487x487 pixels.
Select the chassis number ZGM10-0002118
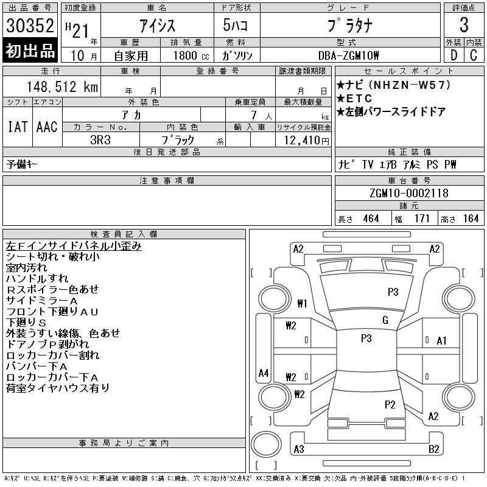coord(409,193)
